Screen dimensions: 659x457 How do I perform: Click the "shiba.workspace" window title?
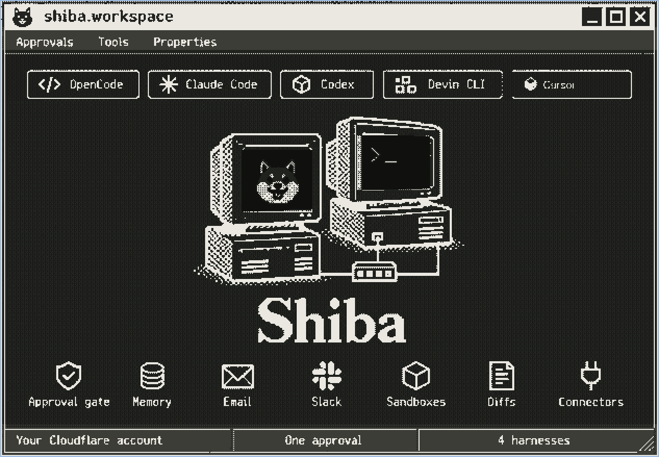pyautogui.click(x=109, y=17)
